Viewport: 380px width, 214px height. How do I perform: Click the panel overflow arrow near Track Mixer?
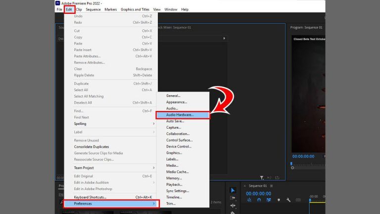click(x=224, y=38)
